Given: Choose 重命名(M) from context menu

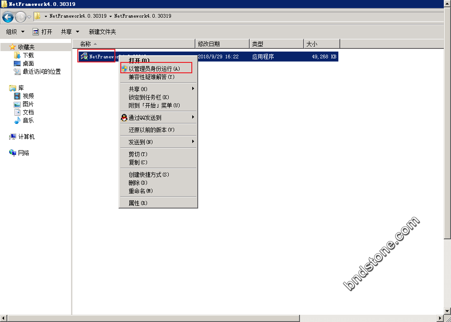Looking at the screenshot, I should point(158,191).
